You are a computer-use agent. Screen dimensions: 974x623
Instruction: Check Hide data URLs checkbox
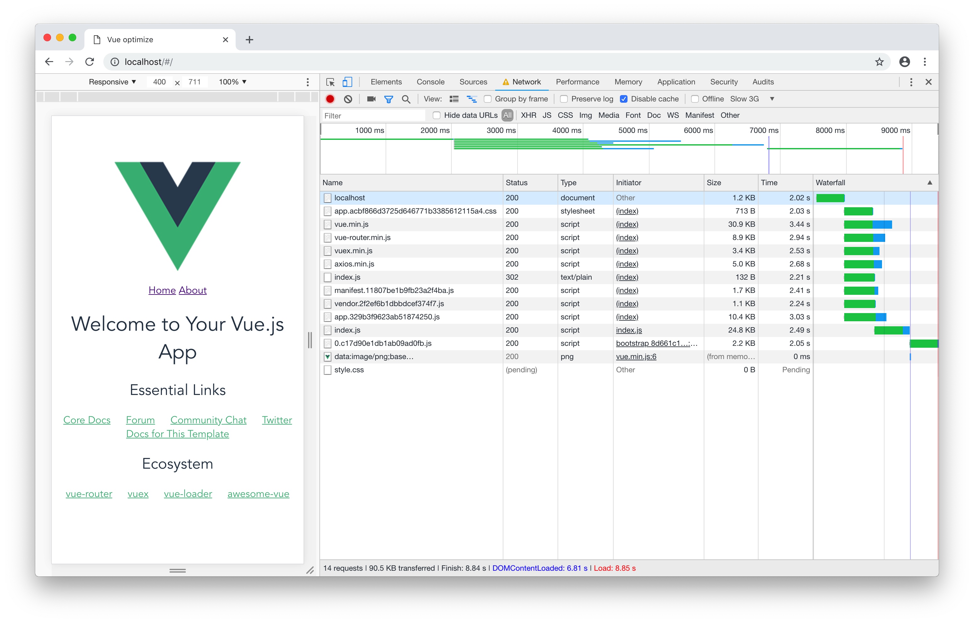(x=436, y=116)
